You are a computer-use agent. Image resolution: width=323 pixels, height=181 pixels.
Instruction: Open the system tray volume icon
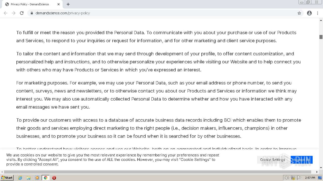[287, 178]
